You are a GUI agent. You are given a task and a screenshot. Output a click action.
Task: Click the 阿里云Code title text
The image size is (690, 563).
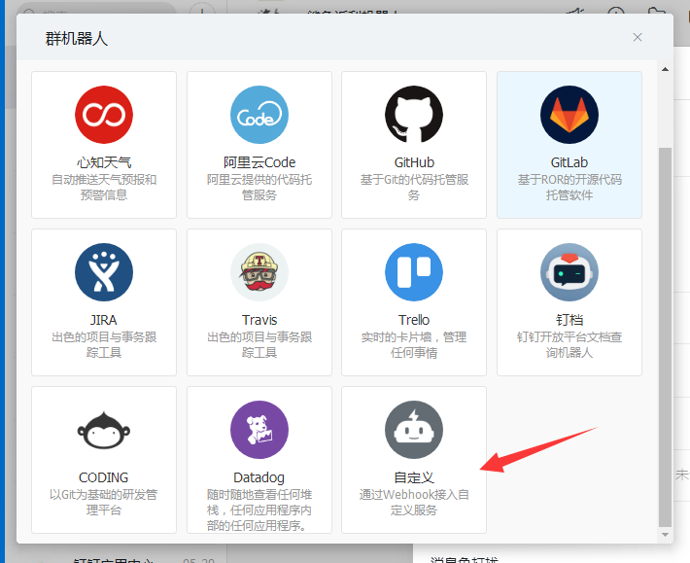pyautogui.click(x=259, y=162)
